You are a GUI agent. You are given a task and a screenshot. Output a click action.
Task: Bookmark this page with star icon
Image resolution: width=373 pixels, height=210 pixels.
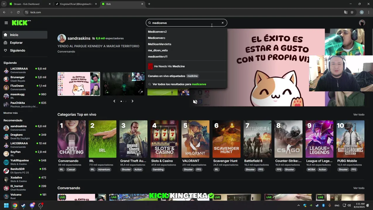click(x=352, y=12)
